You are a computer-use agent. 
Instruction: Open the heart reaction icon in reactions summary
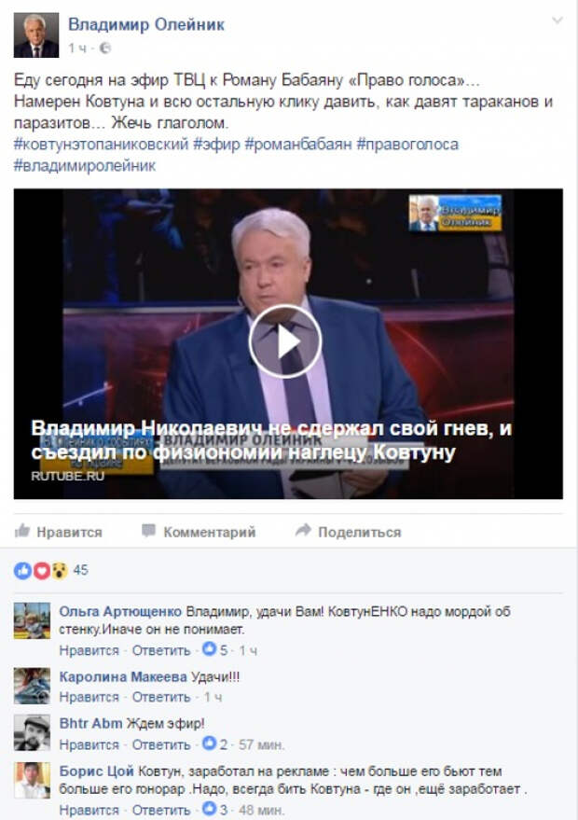[x=41, y=571]
